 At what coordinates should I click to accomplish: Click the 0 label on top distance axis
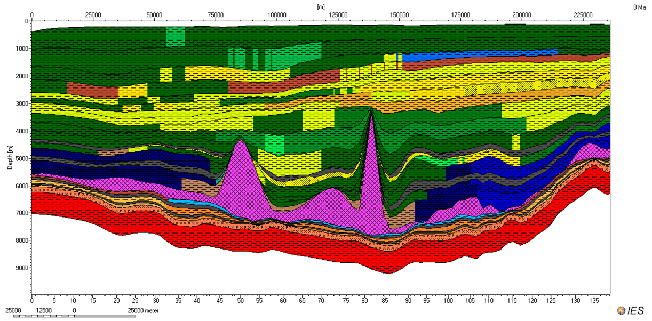[x=32, y=14]
